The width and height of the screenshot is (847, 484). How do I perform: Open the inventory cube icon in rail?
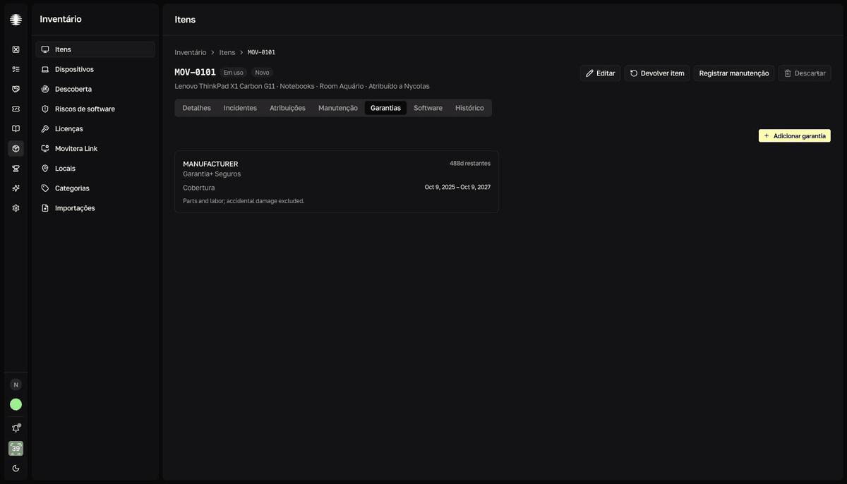(16, 149)
